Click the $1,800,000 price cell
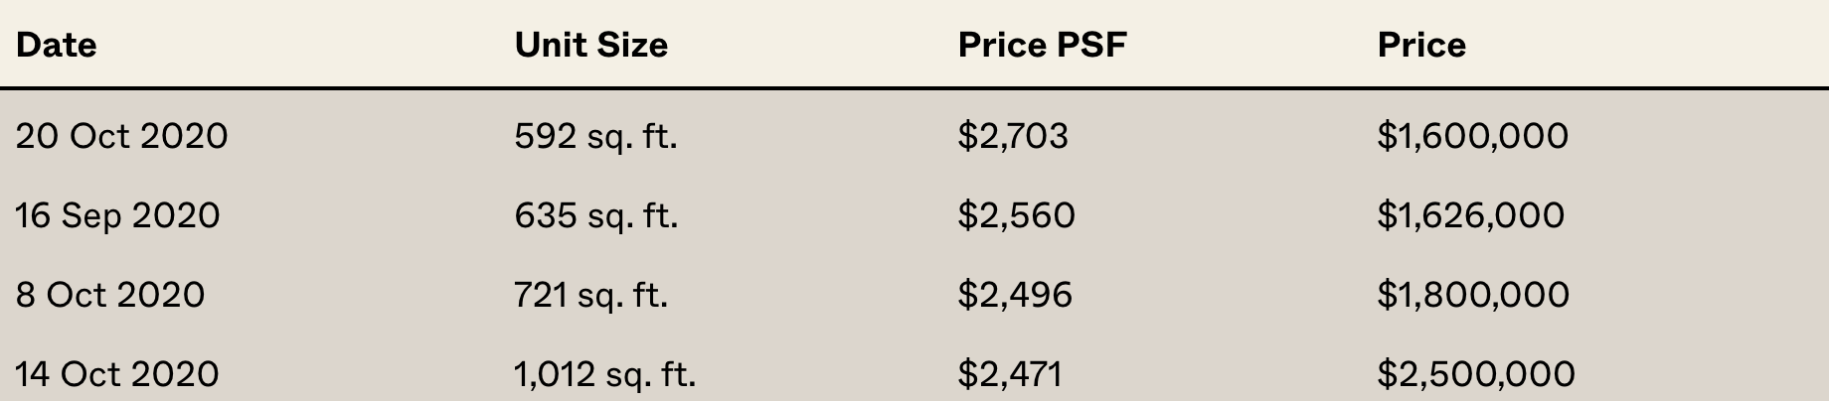This screenshot has width=1829, height=401. 1473,295
